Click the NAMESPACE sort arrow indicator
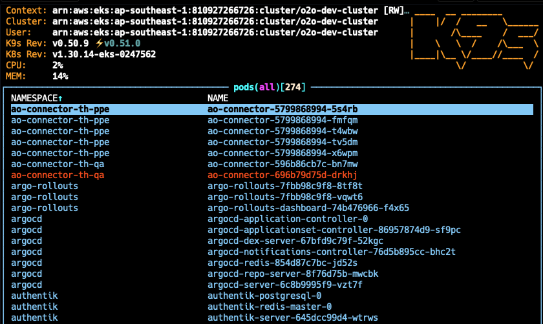This screenshot has height=324, width=543. tap(60, 99)
